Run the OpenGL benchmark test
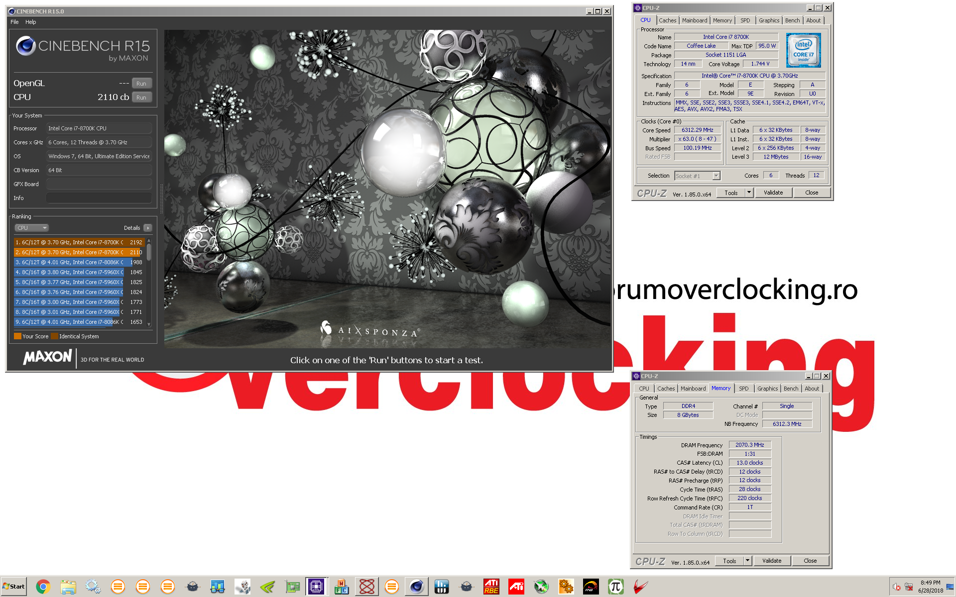 pos(141,84)
